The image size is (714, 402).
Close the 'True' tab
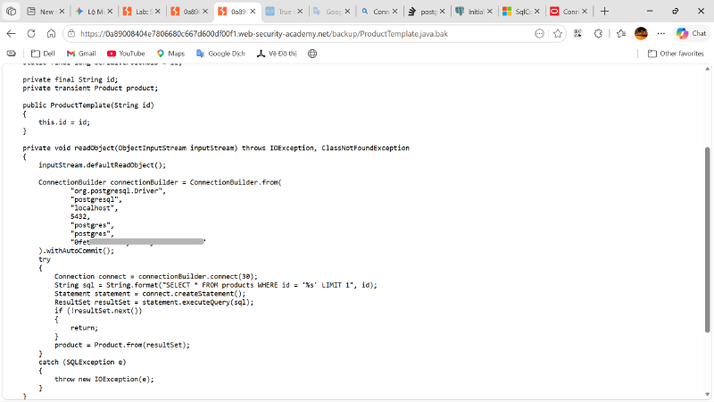pos(300,12)
